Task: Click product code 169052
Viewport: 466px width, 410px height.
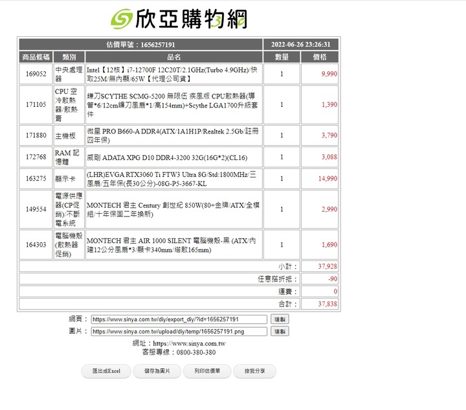Action: pyautogui.click(x=36, y=74)
